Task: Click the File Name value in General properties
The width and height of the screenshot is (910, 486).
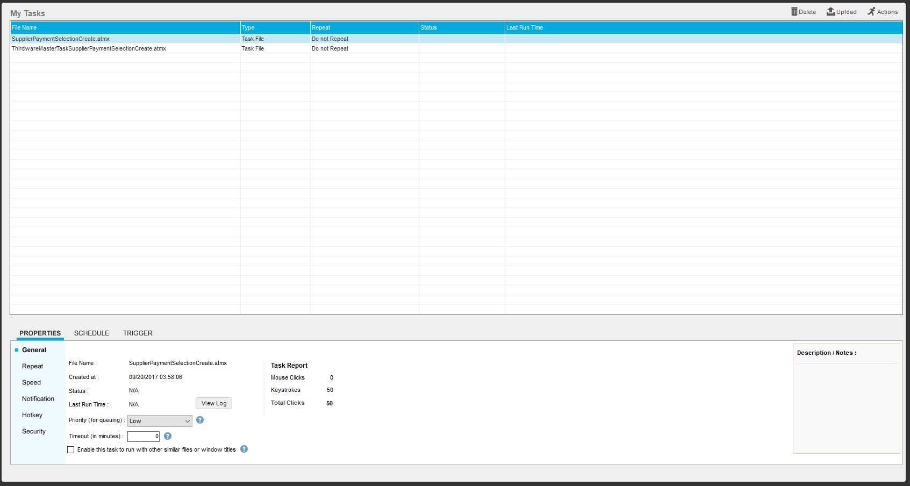Action: coord(178,363)
